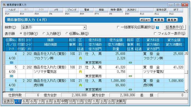Click green voucher icon in entry 4

click(130, 63)
